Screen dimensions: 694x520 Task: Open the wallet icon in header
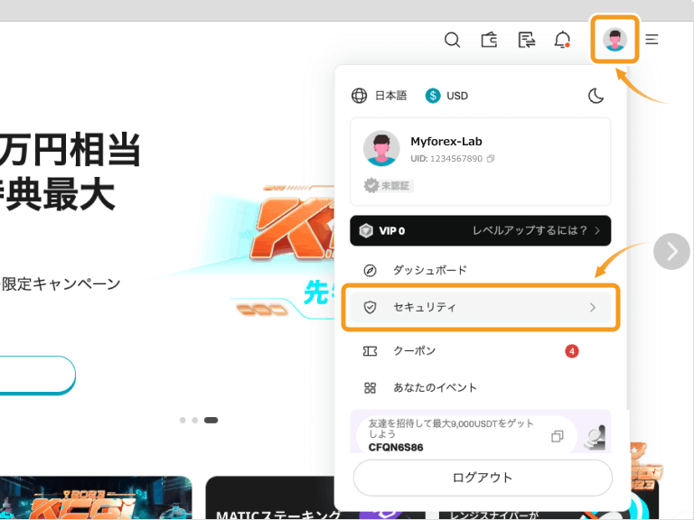(x=490, y=40)
